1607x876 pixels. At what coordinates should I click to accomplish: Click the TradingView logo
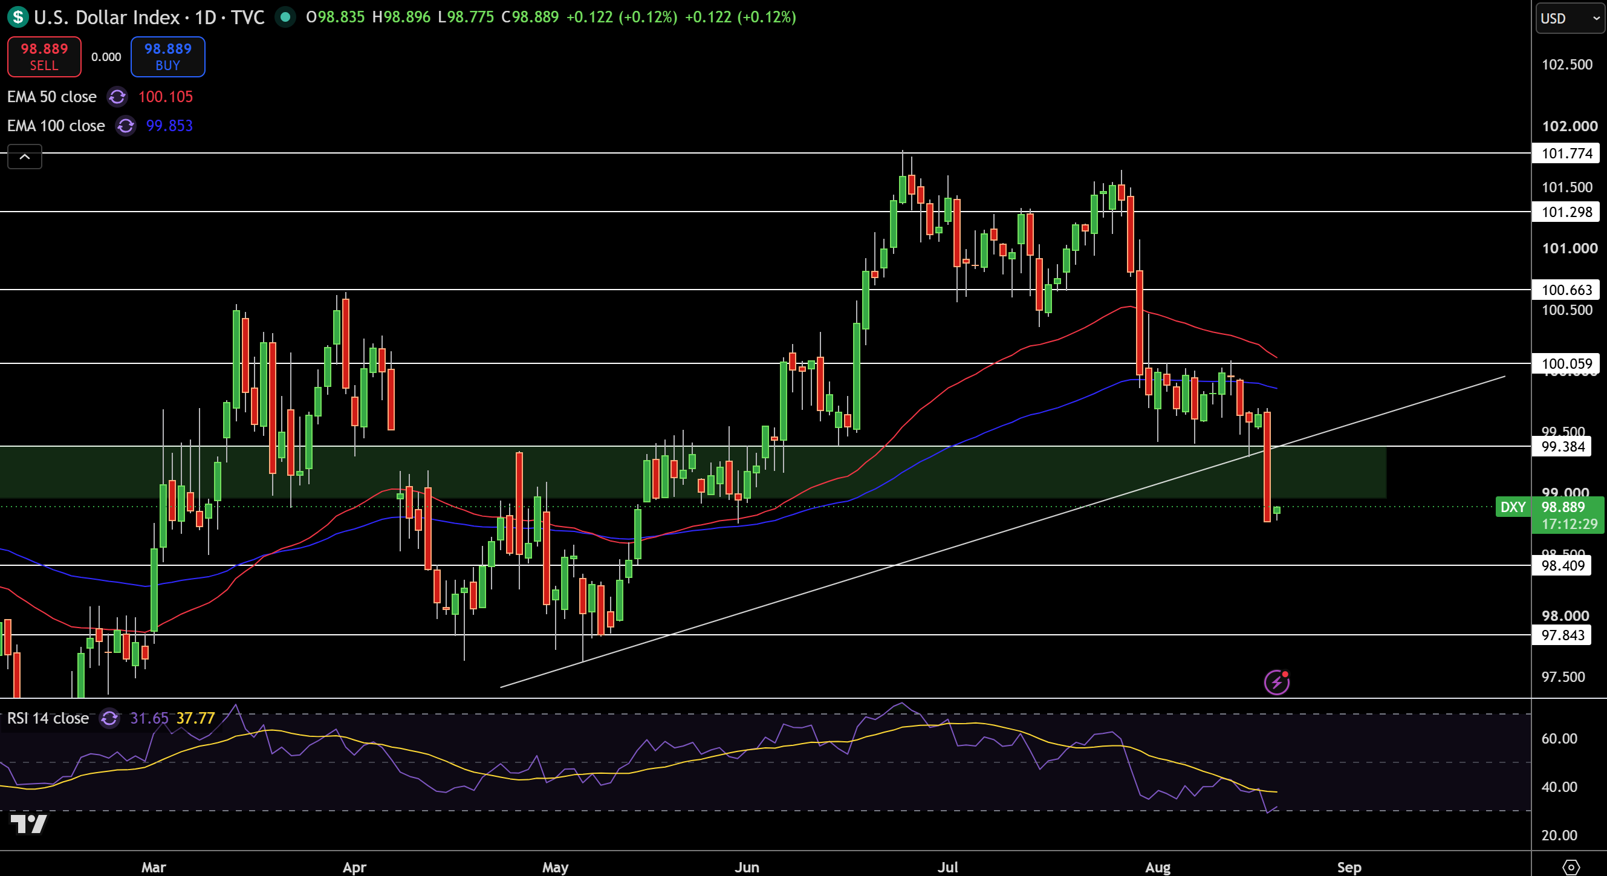click(x=28, y=823)
